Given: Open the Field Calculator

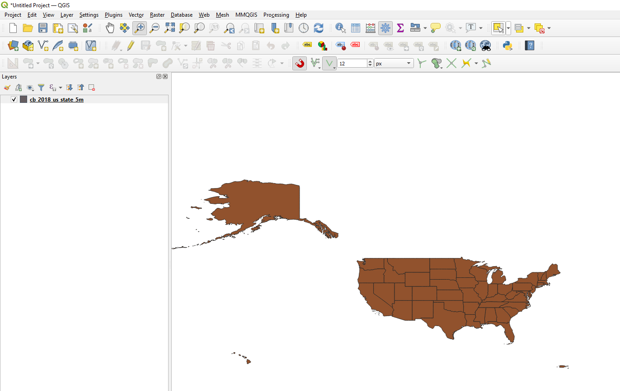Looking at the screenshot, I should point(370,28).
